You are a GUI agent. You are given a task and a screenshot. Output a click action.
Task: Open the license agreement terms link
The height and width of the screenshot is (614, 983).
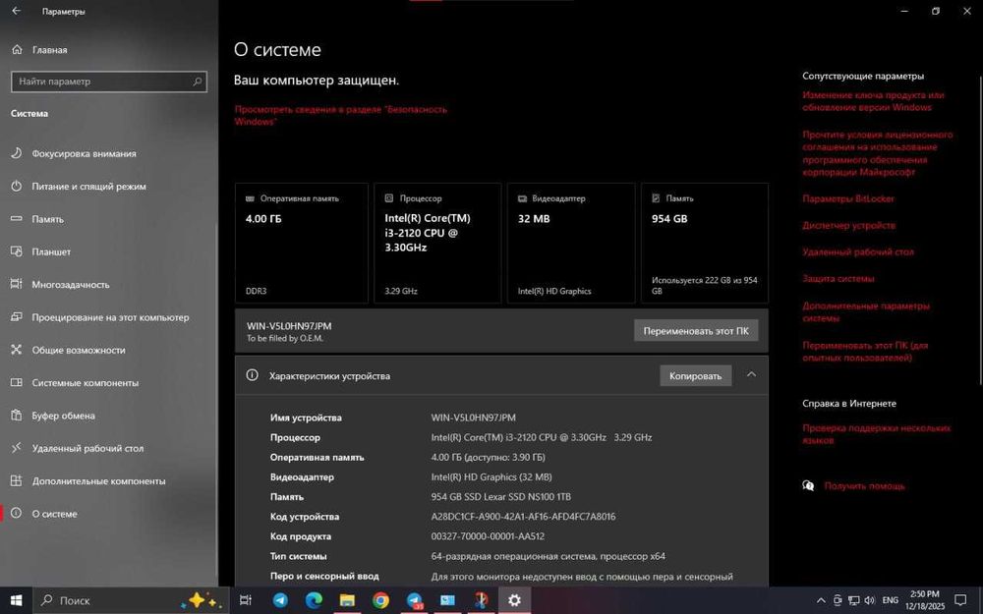click(877, 153)
